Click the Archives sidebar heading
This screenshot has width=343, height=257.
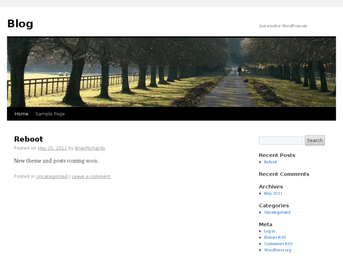pos(271,187)
